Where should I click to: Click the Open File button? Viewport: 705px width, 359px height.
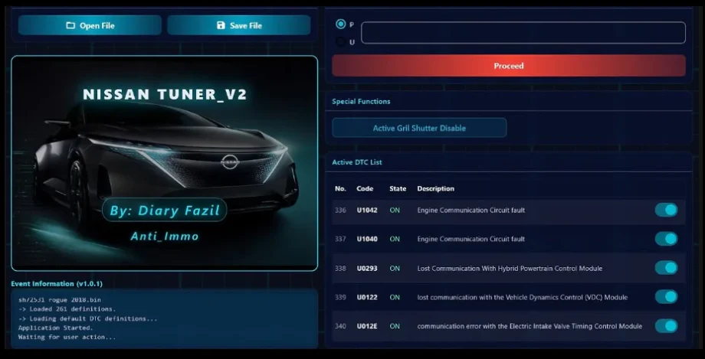coord(90,25)
